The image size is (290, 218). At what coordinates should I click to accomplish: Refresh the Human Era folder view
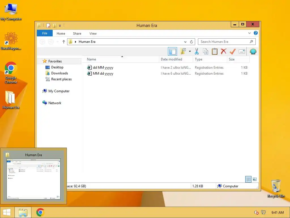tap(191, 42)
